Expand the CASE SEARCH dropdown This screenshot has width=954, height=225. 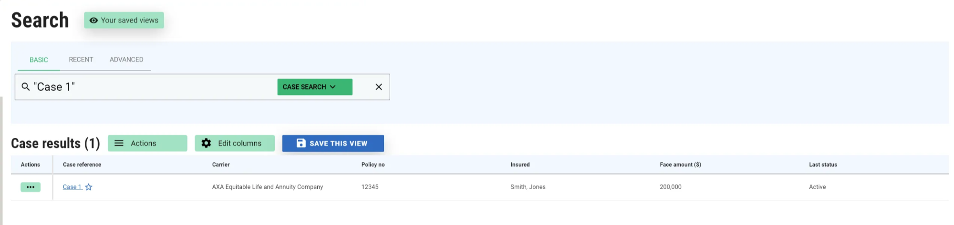tap(314, 87)
